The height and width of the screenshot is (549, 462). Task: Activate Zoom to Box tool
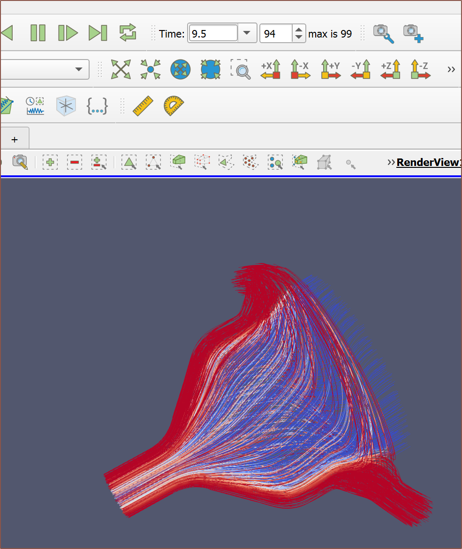(x=241, y=69)
